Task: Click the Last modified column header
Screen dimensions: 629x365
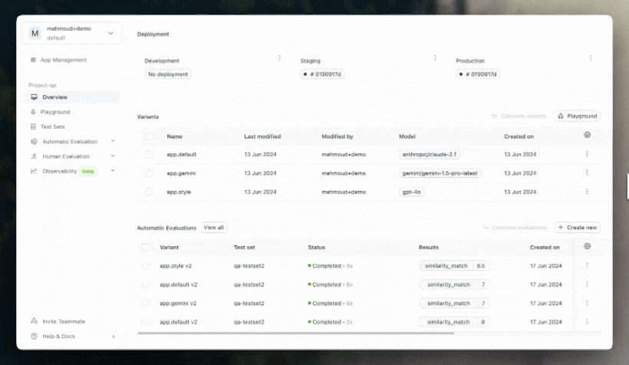Action: (262, 136)
